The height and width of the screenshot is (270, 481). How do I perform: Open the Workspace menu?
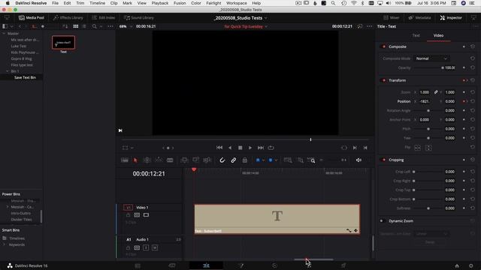(x=237, y=3)
